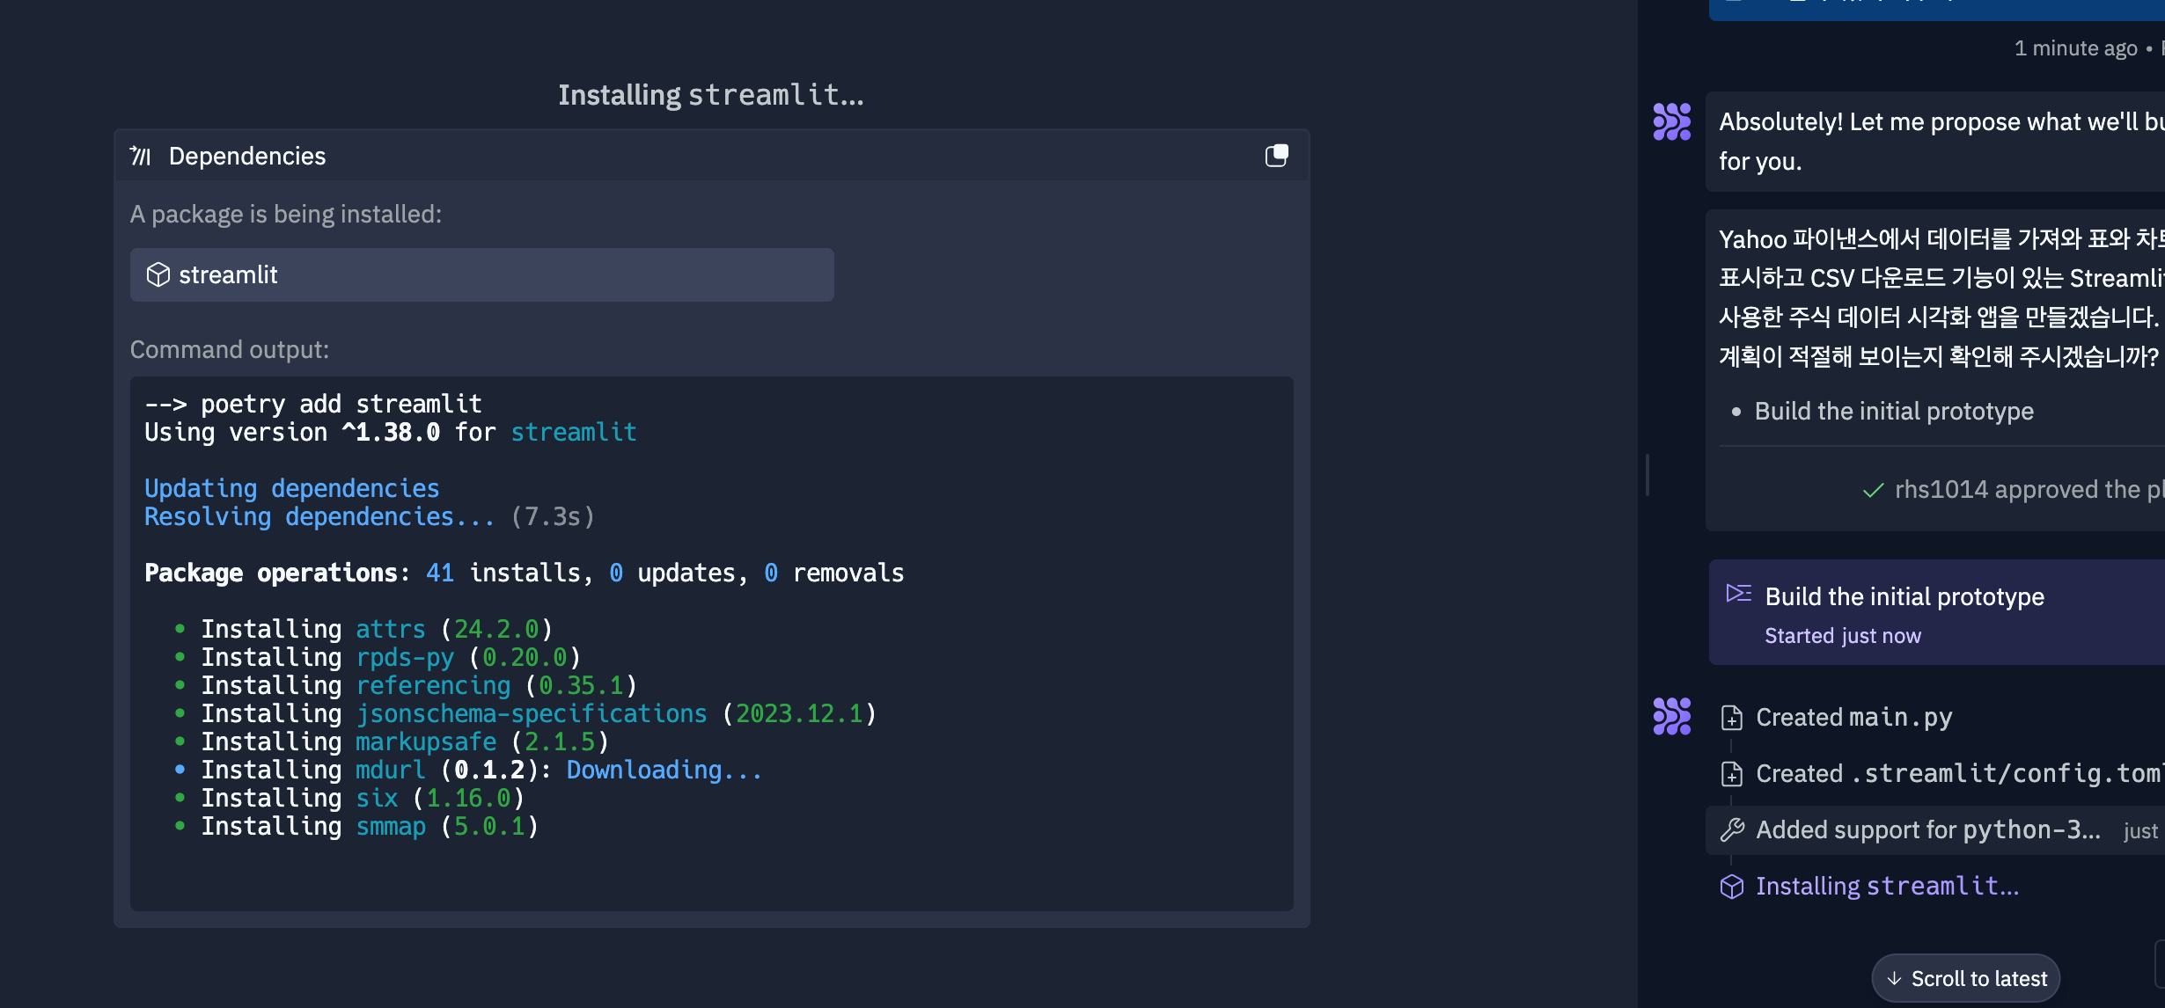2165x1008 pixels.
Task: Click the build icon in 'Build the initial prototype' card
Action: (x=1738, y=594)
